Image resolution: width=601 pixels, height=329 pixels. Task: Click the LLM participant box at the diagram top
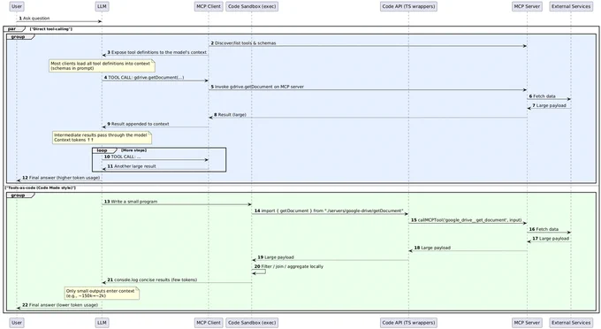click(x=102, y=6)
